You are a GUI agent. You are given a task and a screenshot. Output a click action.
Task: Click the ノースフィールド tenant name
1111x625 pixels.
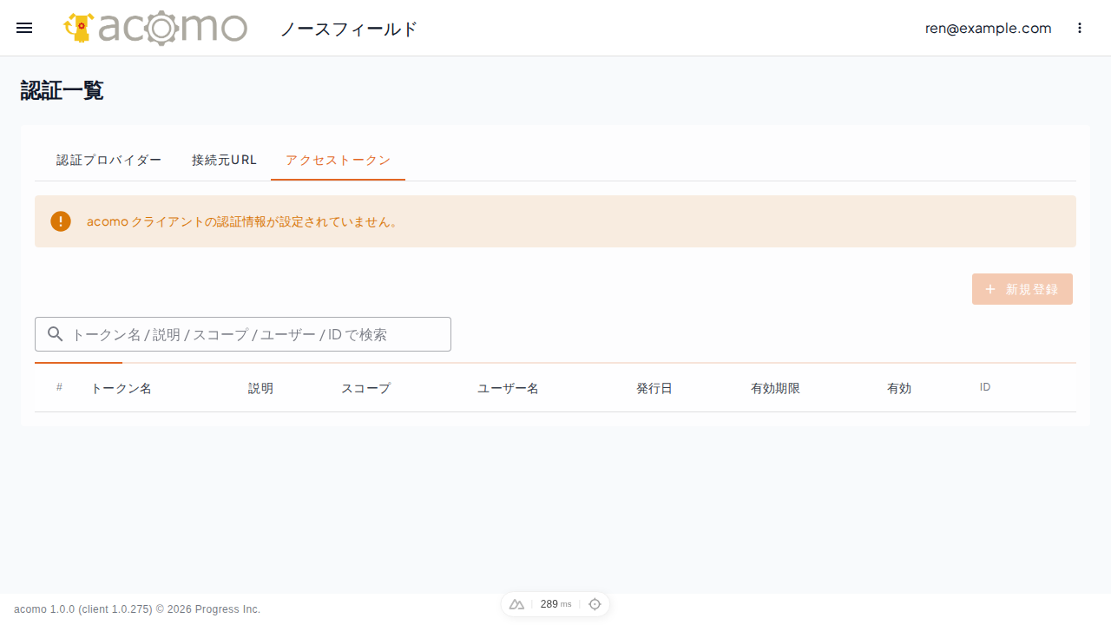click(349, 29)
